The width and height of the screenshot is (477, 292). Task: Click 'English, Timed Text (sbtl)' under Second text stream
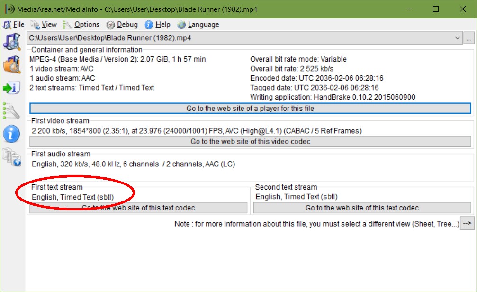pos(297,197)
